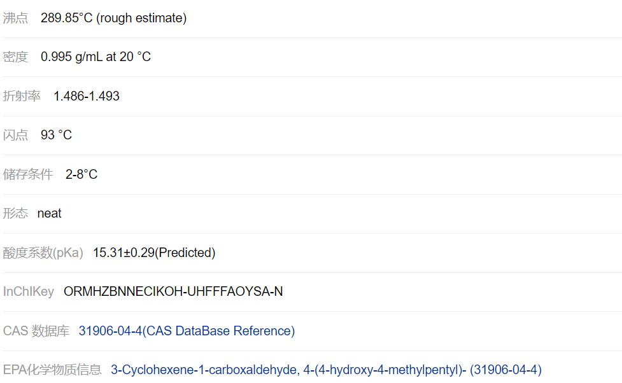The height and width of the screenshot is (383, 622).
Task: Click the ORMHZBNNECIKOH-UHFFFAOYSA-N key text
Action: tap(173, 291)
